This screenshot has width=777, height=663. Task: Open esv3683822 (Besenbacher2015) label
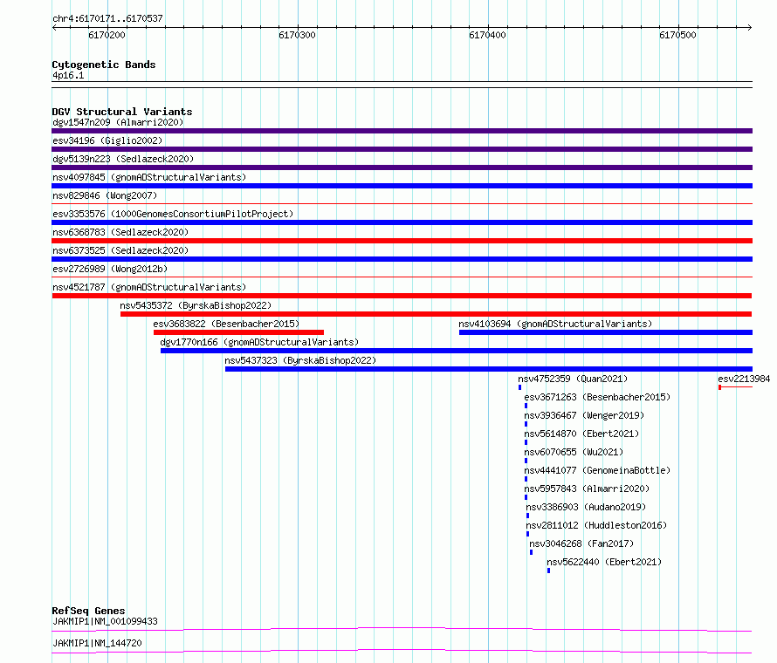click(226, 324)
